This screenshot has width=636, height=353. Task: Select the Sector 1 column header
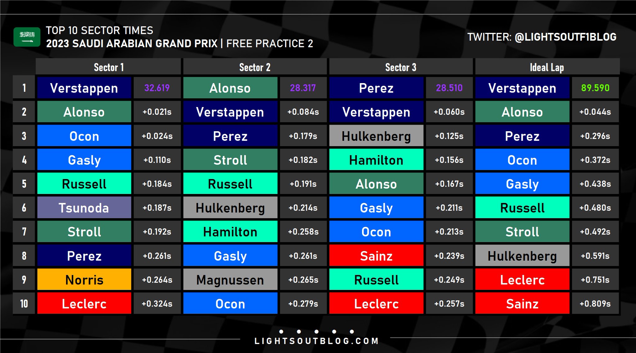(x=109, y=67)
